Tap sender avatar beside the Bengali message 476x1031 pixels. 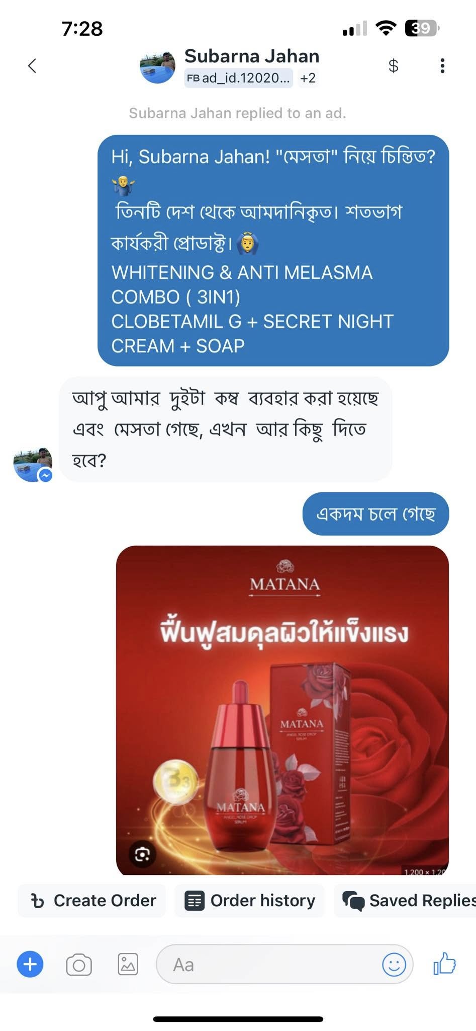point(33,464)
